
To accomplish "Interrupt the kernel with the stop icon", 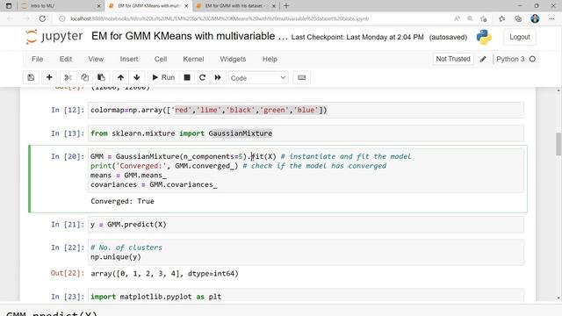I will pyautogui.click(x=187, y=78).
